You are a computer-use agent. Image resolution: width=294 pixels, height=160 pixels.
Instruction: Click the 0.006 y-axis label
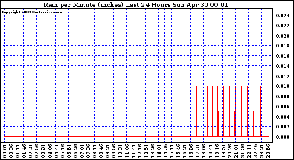282,107
